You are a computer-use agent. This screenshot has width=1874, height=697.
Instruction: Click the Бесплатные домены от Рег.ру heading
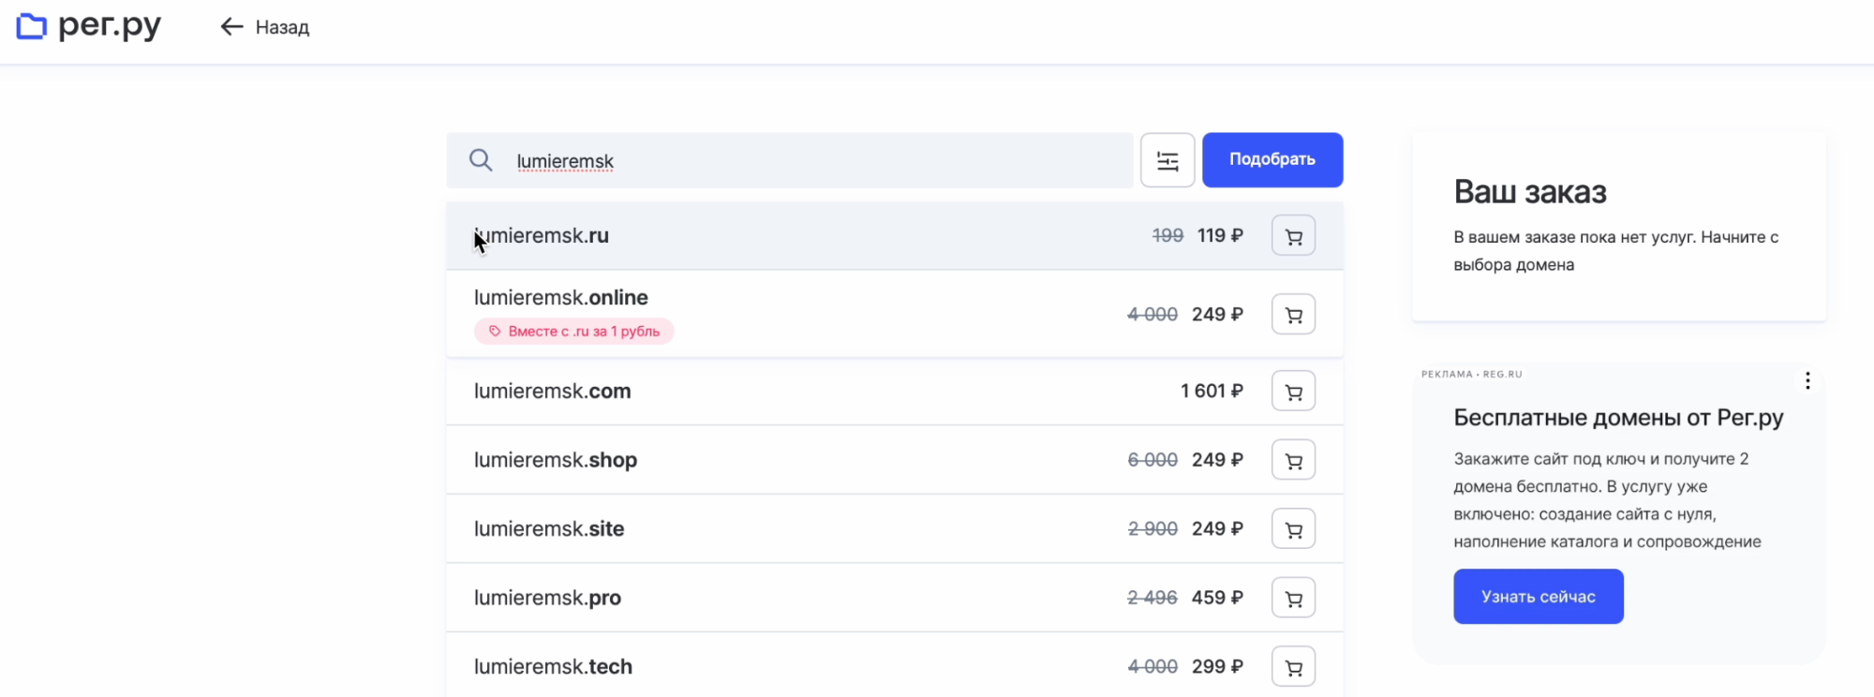click(x=1618, y=418)
